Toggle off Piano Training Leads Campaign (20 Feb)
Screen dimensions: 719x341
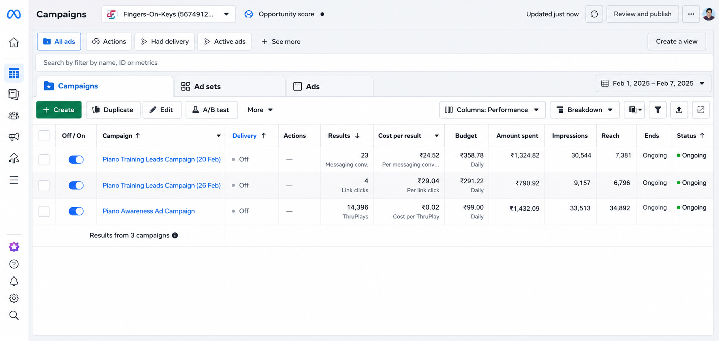[76, 159]
